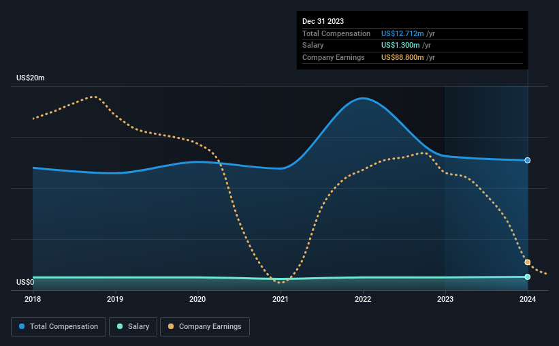Select the 2024 axis label
This screenshot has height=346, width=559.
tap(528, 299)
